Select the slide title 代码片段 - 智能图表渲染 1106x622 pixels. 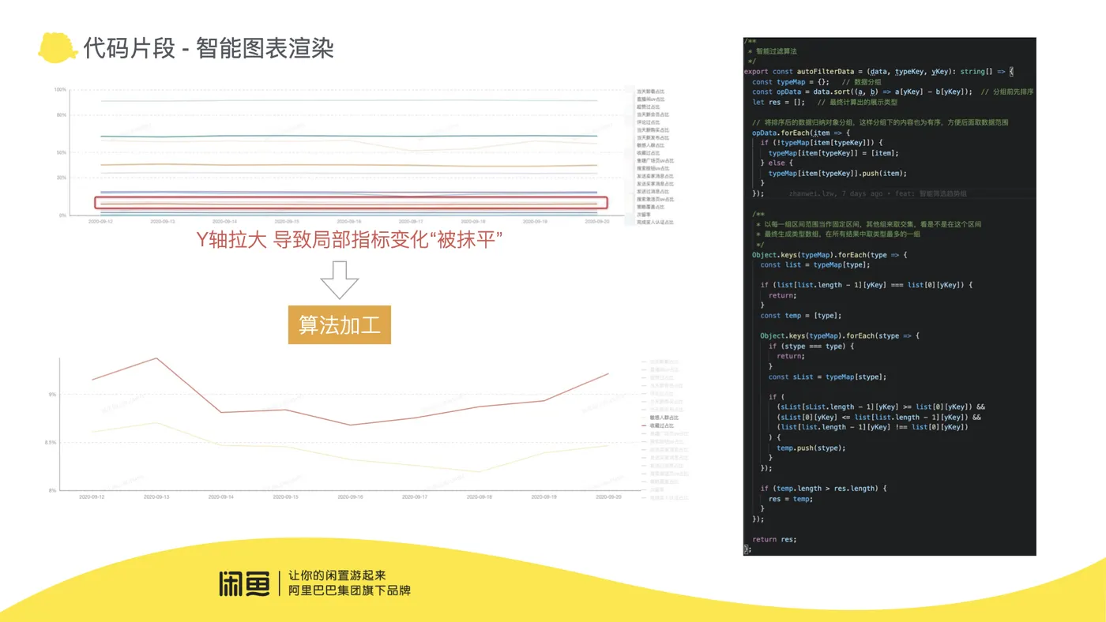point(209,48)
